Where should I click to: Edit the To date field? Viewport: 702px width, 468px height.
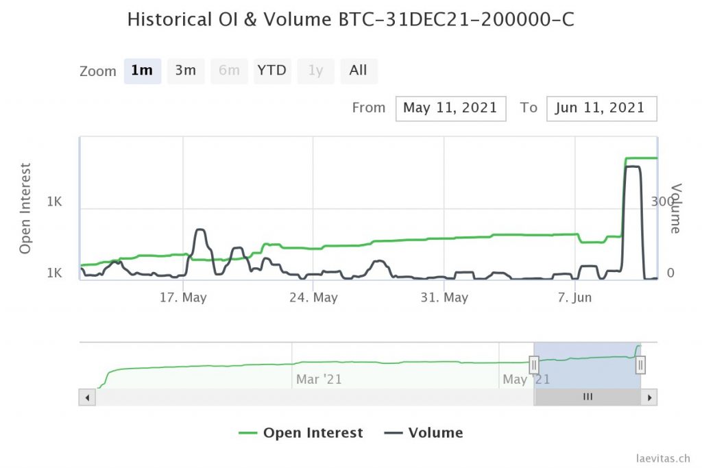[x=601, y=108]
